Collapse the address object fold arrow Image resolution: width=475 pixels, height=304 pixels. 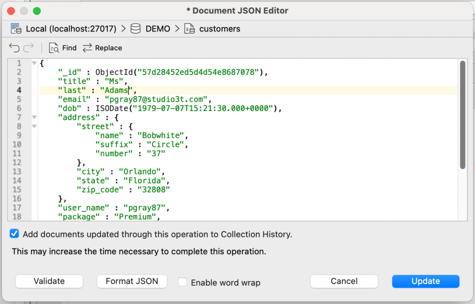(34, 118)
